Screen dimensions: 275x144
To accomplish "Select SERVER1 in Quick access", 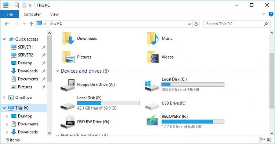I will click(25, 47).
